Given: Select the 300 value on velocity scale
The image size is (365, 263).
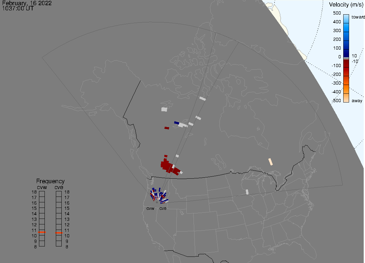Looking at the screenshot, I should (x=337, y=31).
